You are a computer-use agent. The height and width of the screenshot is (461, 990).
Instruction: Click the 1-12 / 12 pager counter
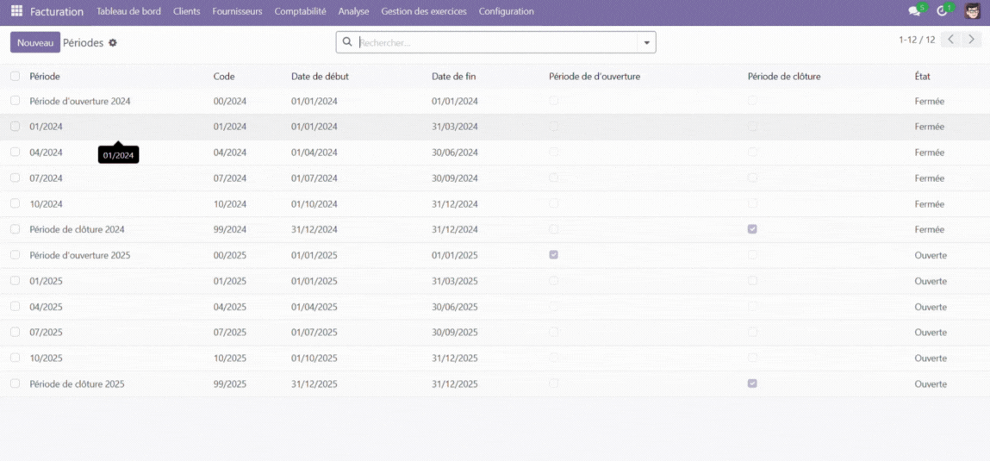[917, 40]
